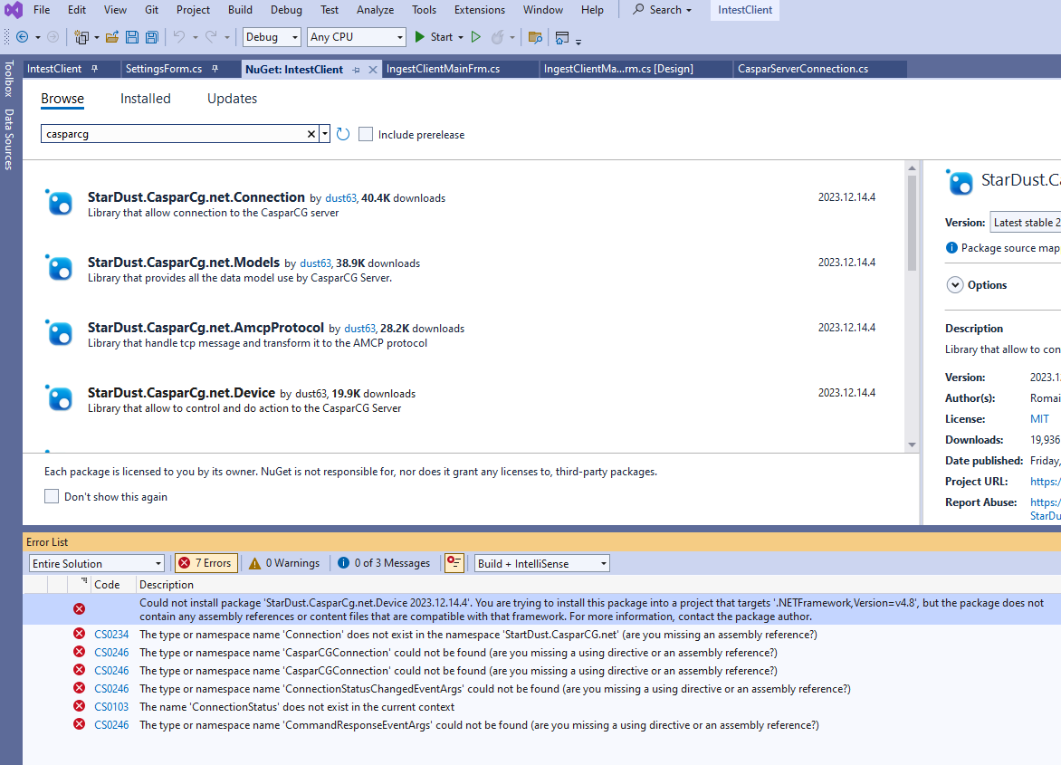Open the MIT license link
Screen dimensions: 1061x765
1039,418
